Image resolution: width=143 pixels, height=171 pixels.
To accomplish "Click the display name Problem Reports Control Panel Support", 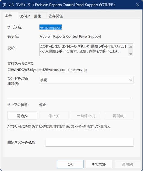I will coord(70,37).
